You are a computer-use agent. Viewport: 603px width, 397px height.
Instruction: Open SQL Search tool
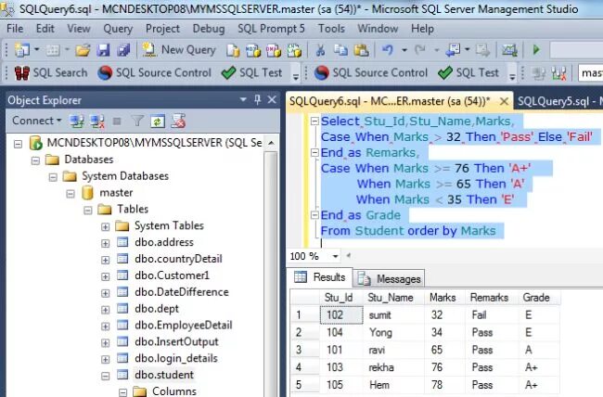point(51,72)
